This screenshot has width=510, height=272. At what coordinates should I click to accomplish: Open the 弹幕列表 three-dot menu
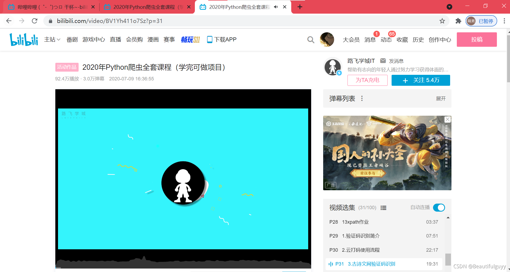click(x=362, y=98)
